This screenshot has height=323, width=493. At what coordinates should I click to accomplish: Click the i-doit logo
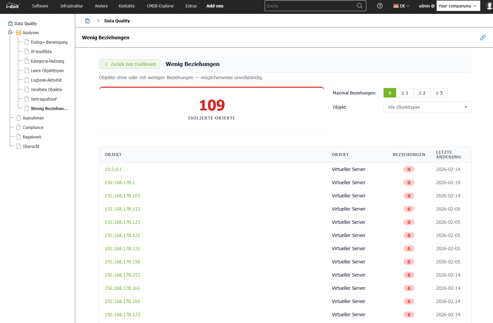(13, 6)
